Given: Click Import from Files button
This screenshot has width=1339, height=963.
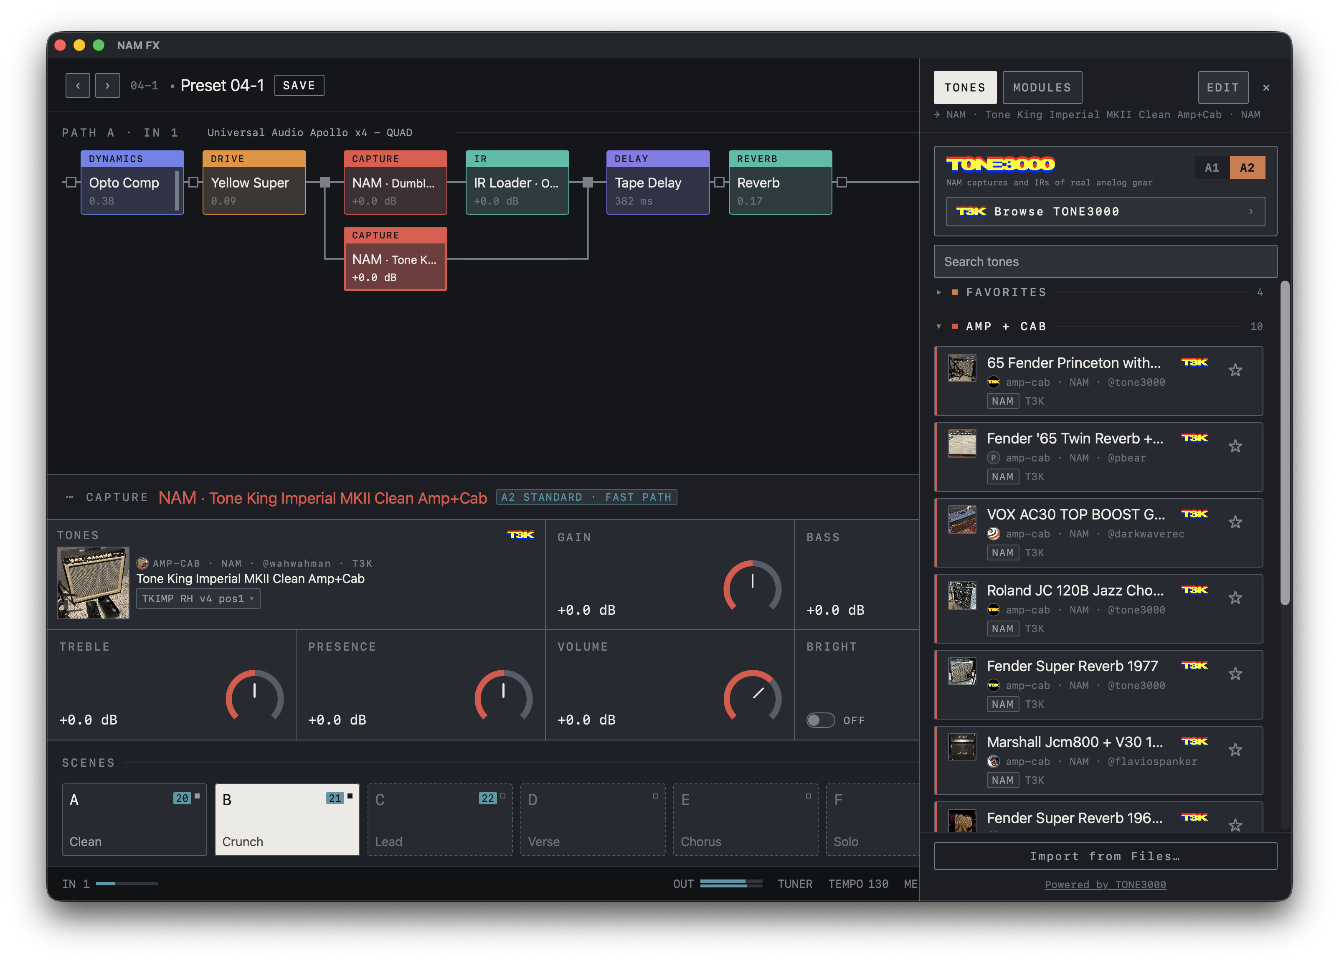Looking at the screenshot, I should [1105, 856].
